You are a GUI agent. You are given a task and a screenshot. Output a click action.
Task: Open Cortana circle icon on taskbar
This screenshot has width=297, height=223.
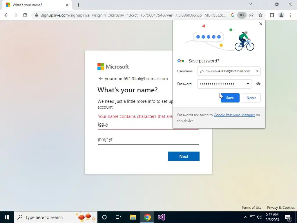coord(104,217)
